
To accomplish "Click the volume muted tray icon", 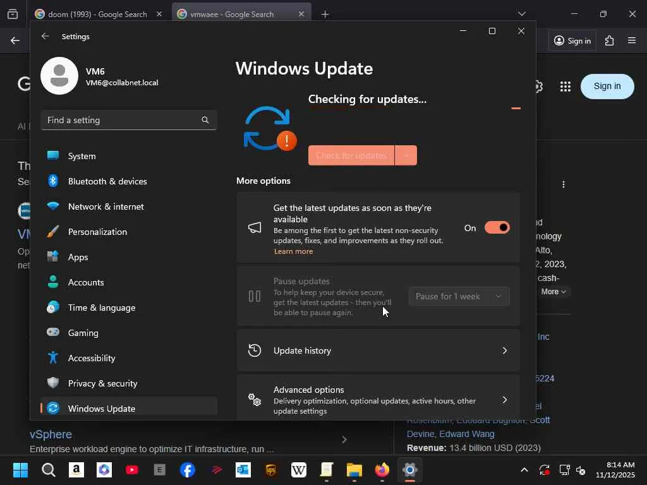I will click(581, 470).
